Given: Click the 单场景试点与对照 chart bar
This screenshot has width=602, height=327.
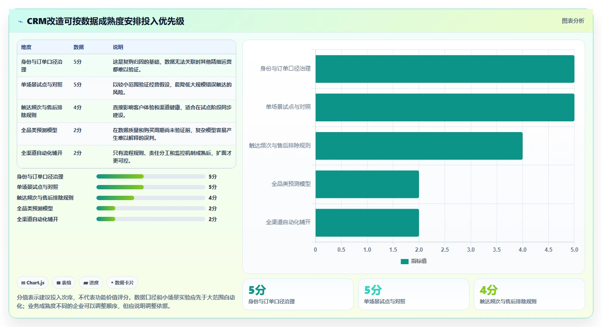Looking at the screenshot, I should tap(445, 107).
